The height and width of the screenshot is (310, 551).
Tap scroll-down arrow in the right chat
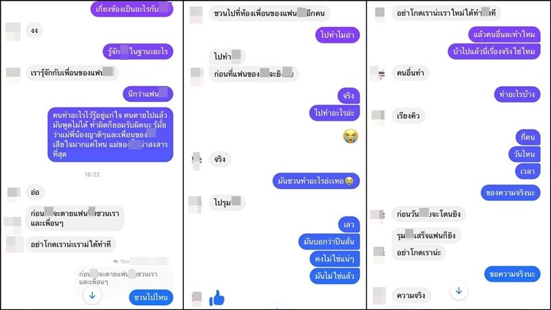459,291
